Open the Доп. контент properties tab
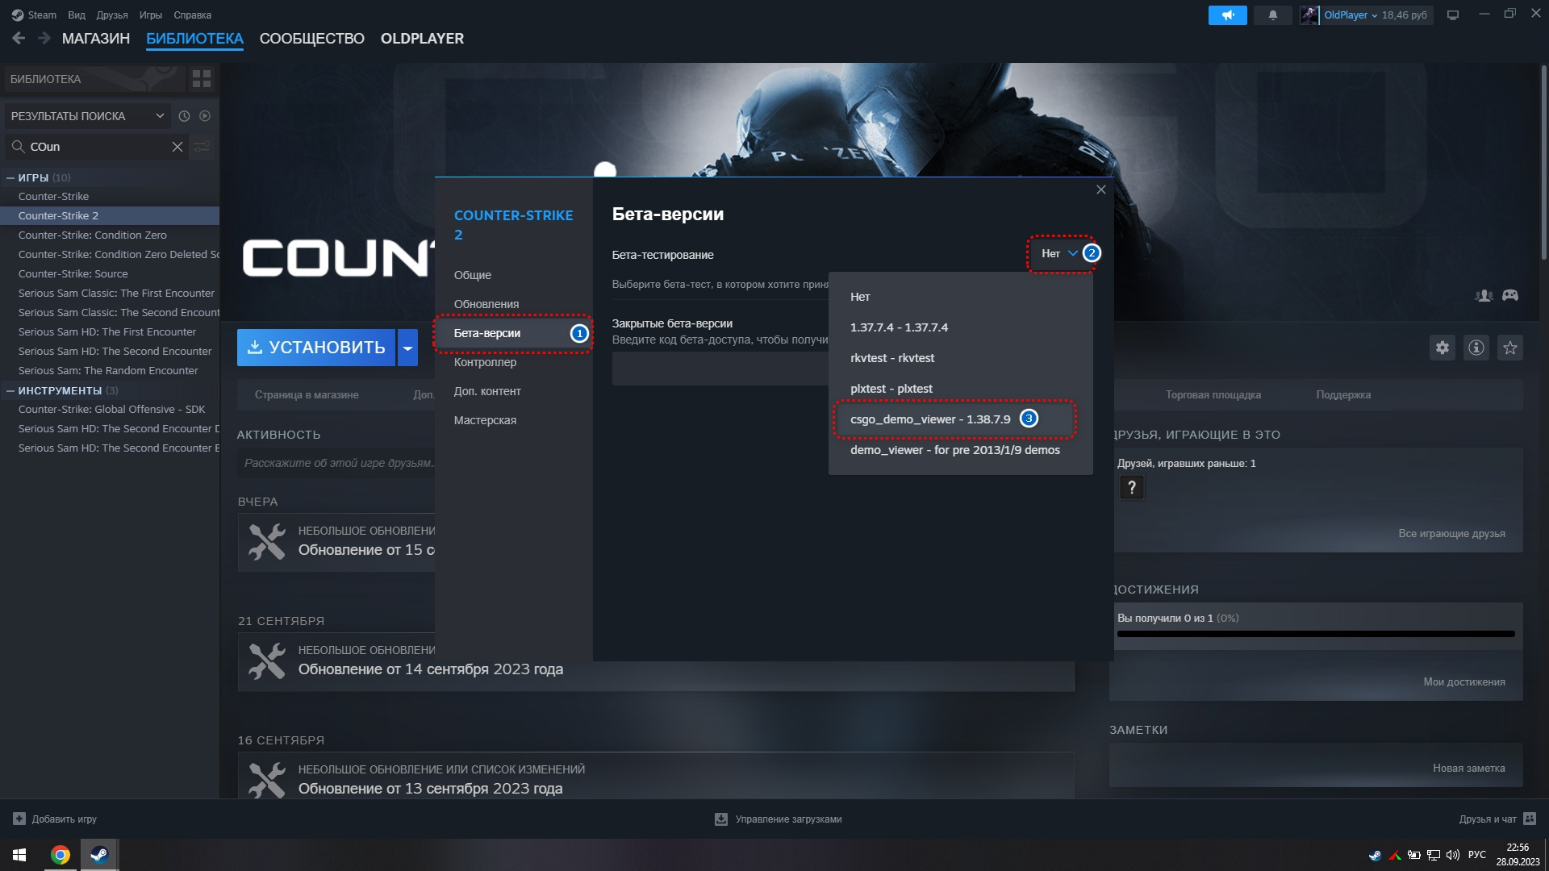This screenshot has height=871, width=1549. tap(513, 391)
